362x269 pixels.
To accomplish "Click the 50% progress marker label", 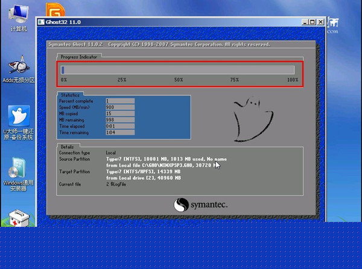I will 179,80.
